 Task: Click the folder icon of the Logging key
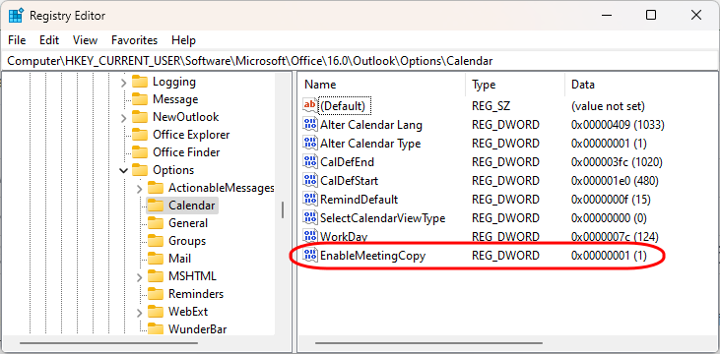pos(140,82)
